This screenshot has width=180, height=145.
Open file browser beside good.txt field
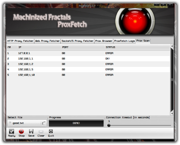pyautogui.click(x=44, y=123)
